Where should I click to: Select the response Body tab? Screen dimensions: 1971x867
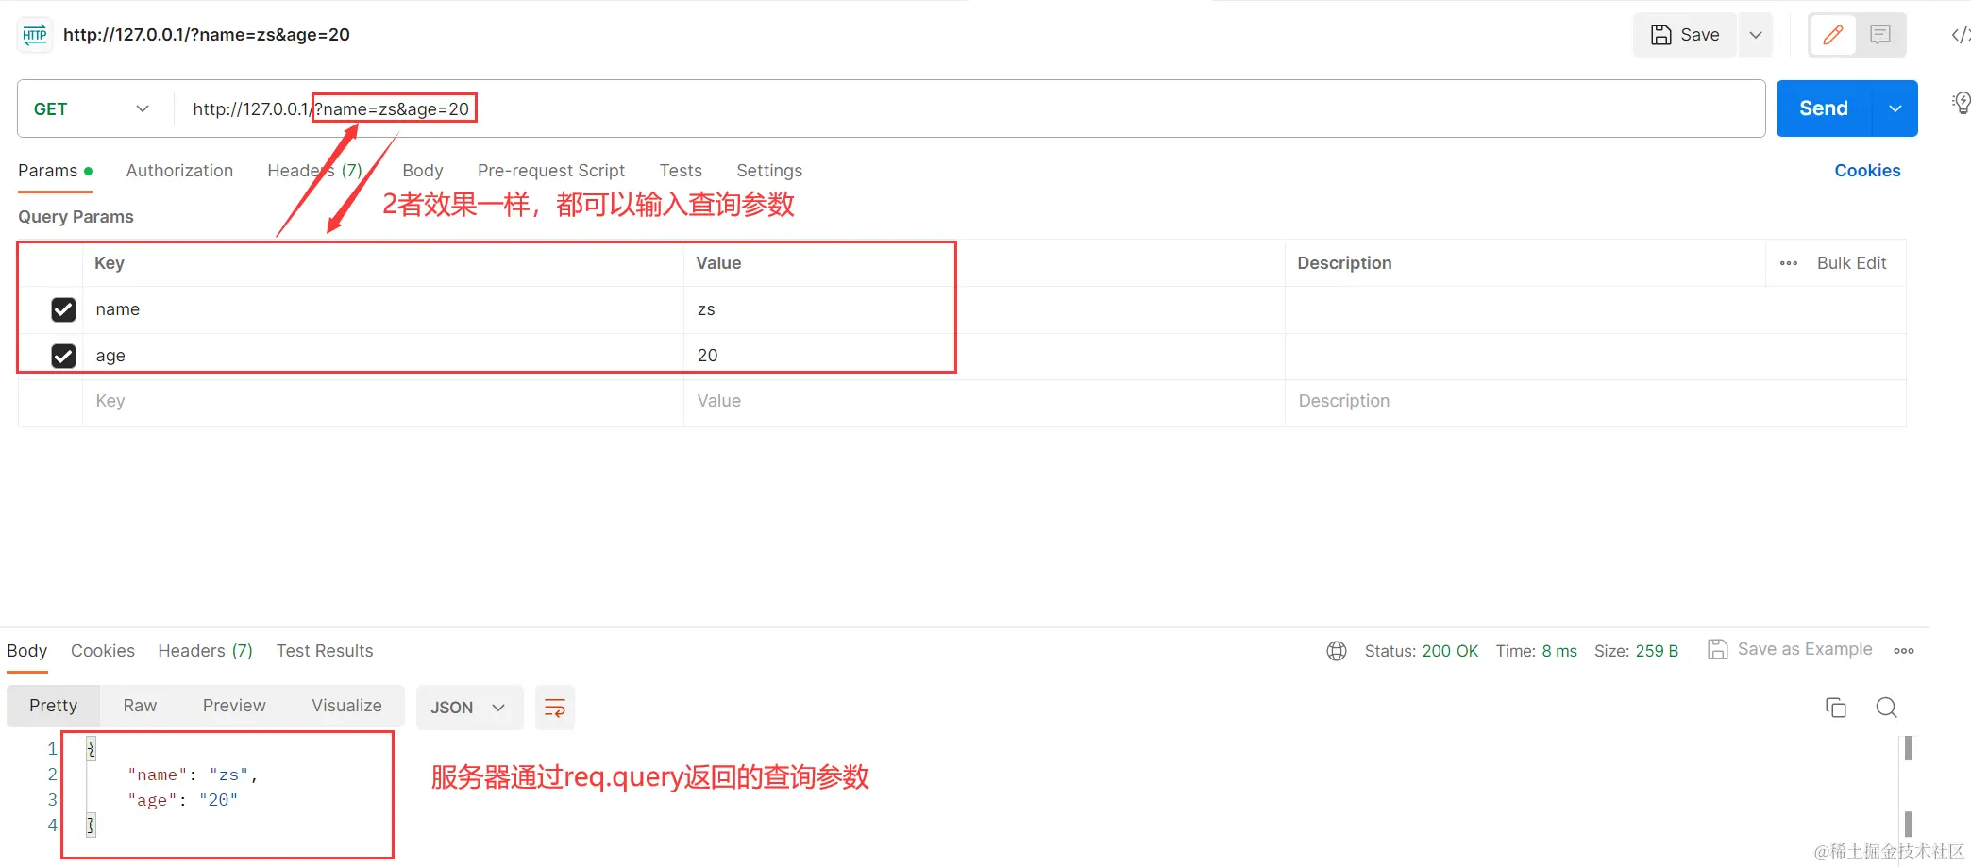point(26,651)
